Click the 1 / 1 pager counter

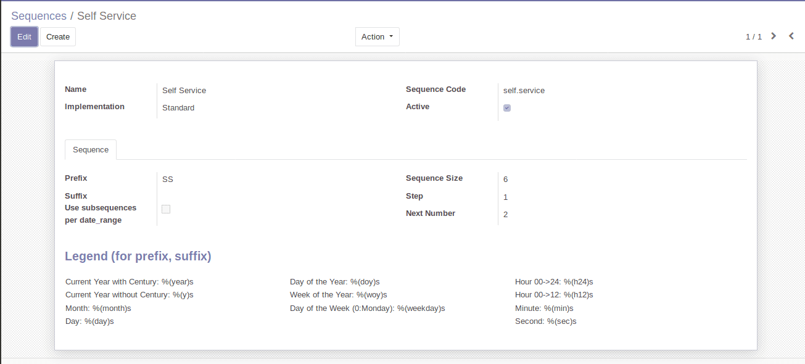[x=754, y=37]
